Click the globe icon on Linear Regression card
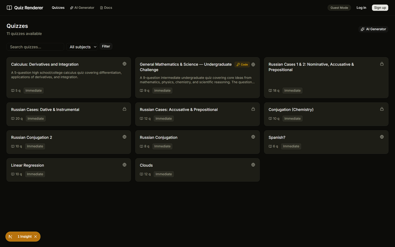Viewport: 395px width, 247px height. click(x=125, y=165)
